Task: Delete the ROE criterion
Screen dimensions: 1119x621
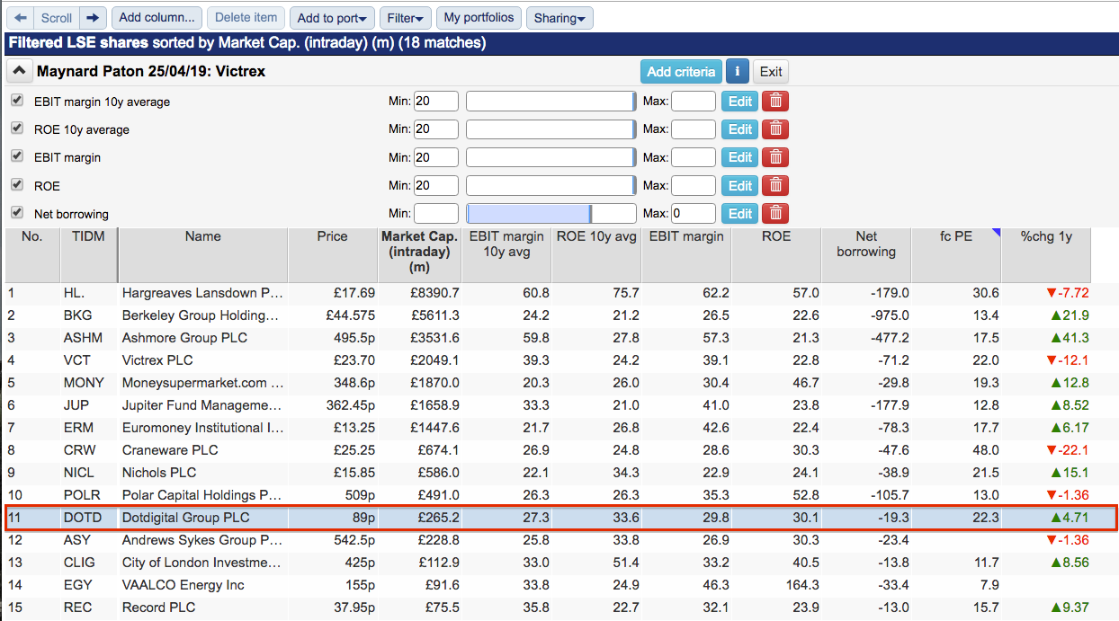Action: point(775,186)
